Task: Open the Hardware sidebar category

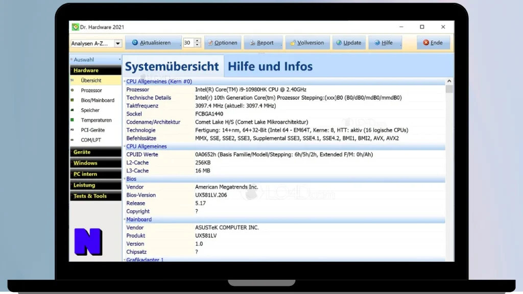Action: tap(96, 70)
